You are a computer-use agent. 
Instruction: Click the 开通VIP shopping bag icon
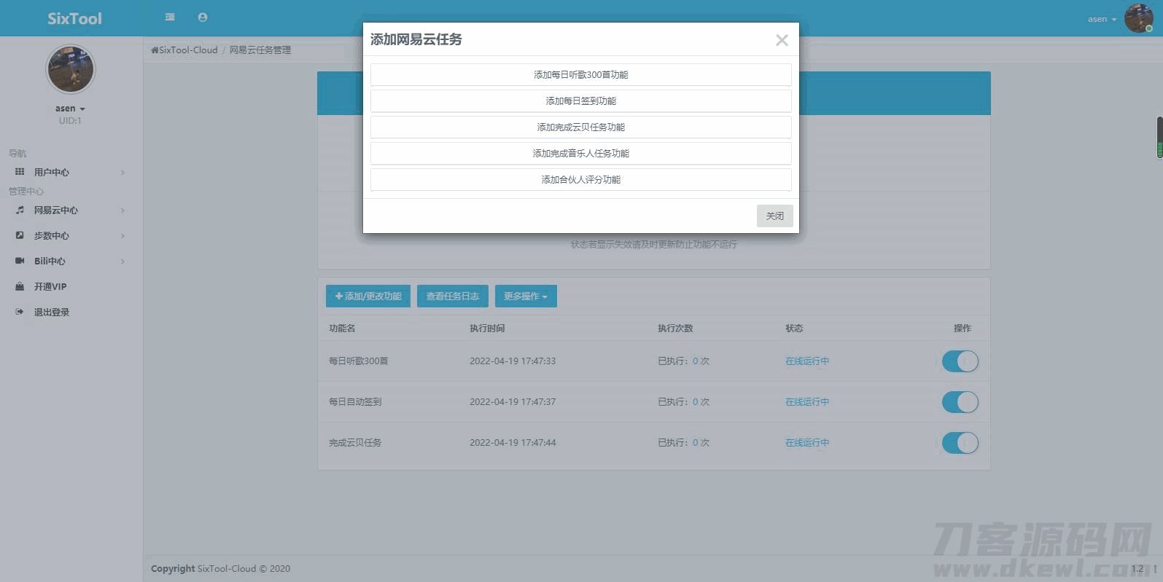pos(20,286)
